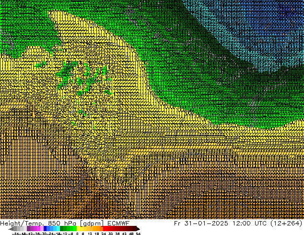Select the dark purple legend swatch

click(x=28, y=229)
